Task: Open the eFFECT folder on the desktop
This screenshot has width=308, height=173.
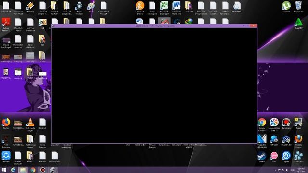Action: click(x=30, y=157)
